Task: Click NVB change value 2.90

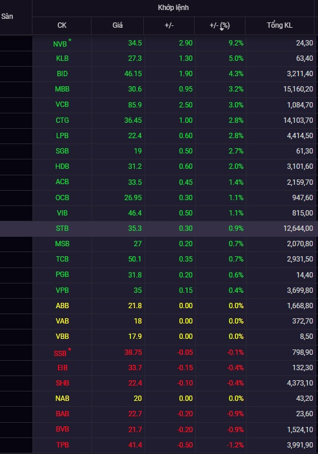Action: (x=186, y=43)
